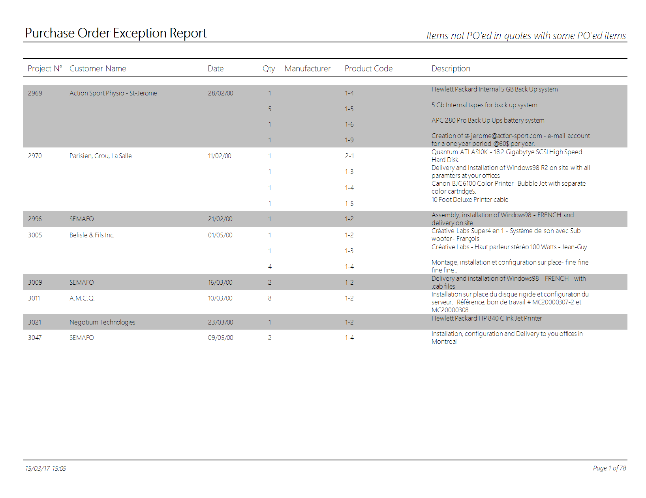
Task: Click the Customer Name column header
Action: click(x=98, y=69)
